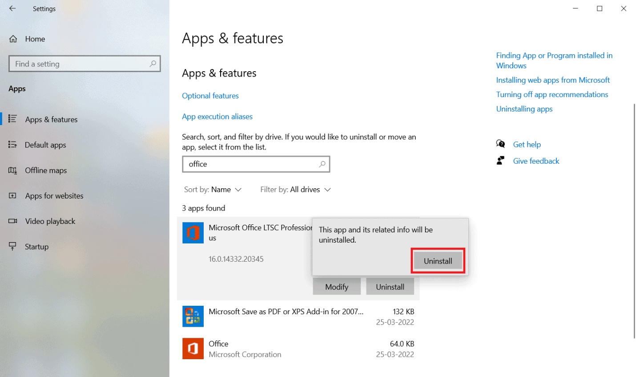
Task: Click the Home icon in the sidebar
Action: 13,39
